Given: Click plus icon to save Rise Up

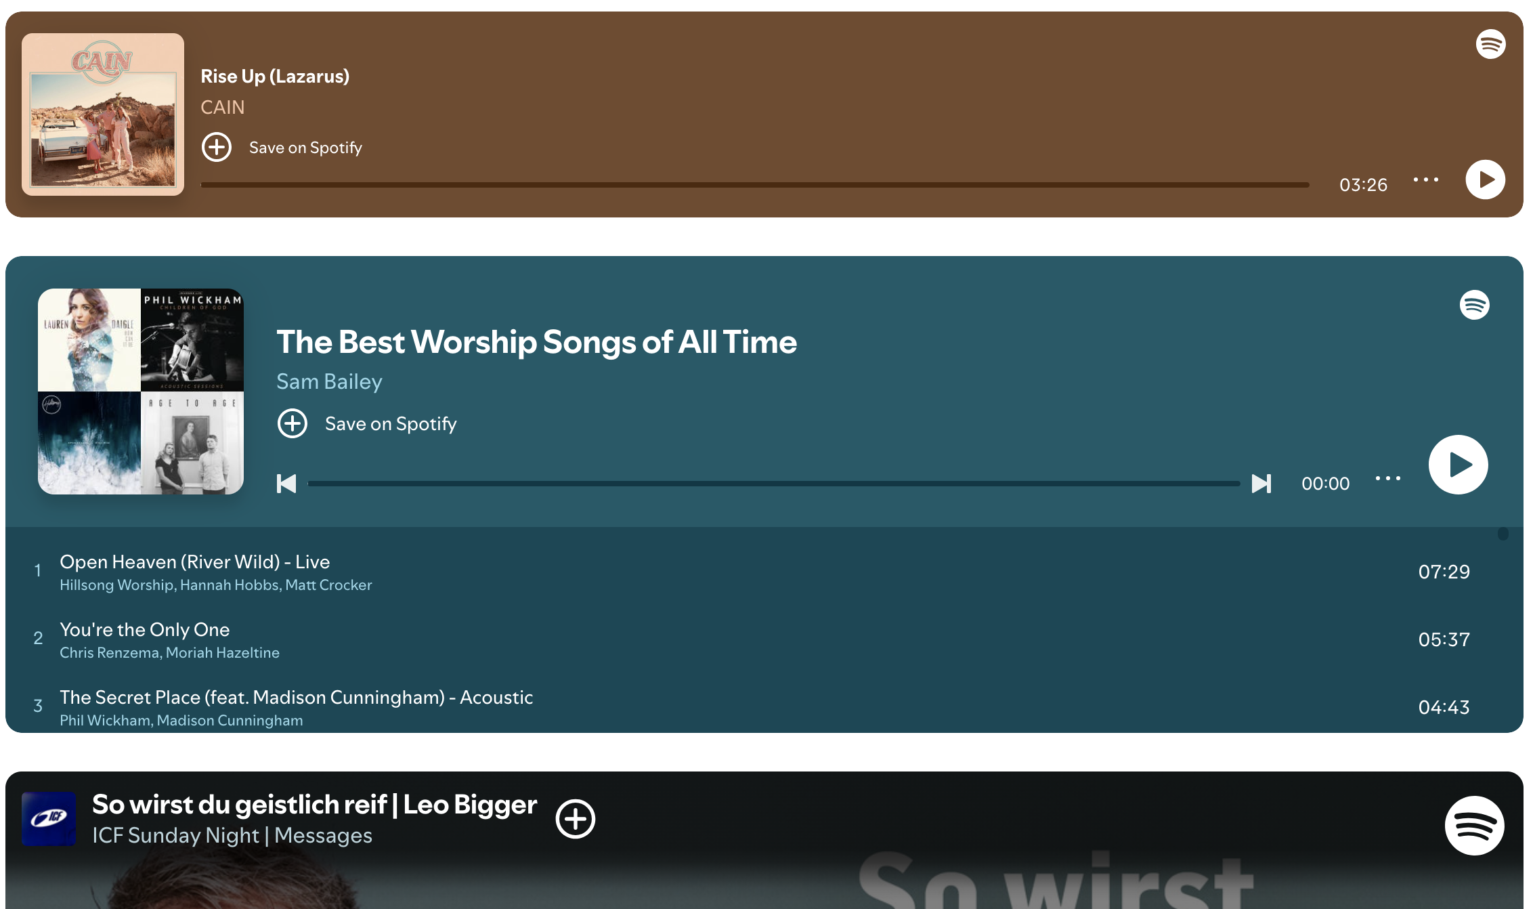Looking at the screenshot, I should [x=217, y=147].
